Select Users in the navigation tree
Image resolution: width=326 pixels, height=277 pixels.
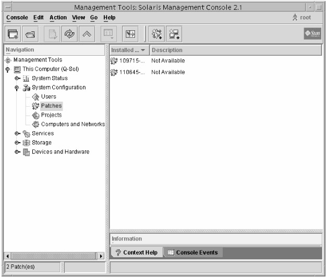coord(49,97)
